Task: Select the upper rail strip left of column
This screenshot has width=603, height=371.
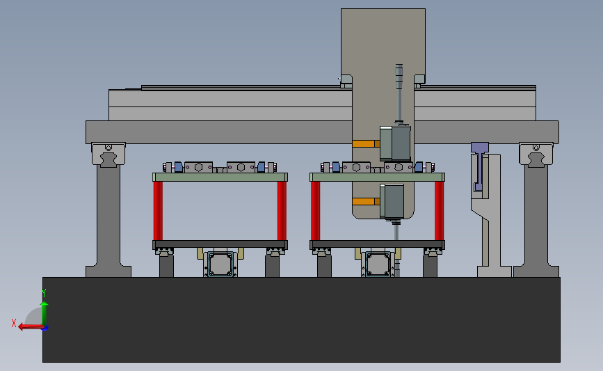Action: coord(241,88)
